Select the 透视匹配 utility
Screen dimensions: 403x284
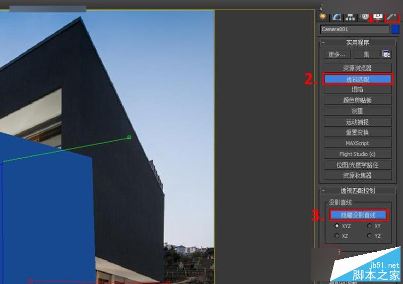point(358,79)
